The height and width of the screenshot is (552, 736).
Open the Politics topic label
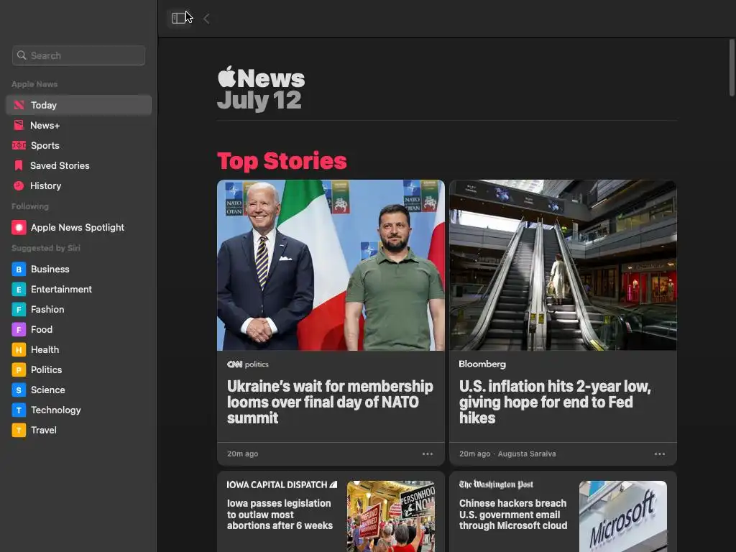pos(47,370)
